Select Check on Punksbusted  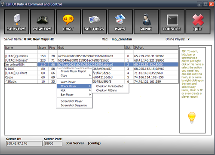110,86
